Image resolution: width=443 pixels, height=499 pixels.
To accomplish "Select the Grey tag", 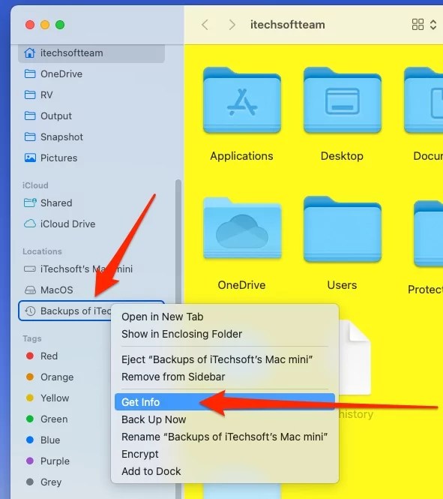I will 43,482.
